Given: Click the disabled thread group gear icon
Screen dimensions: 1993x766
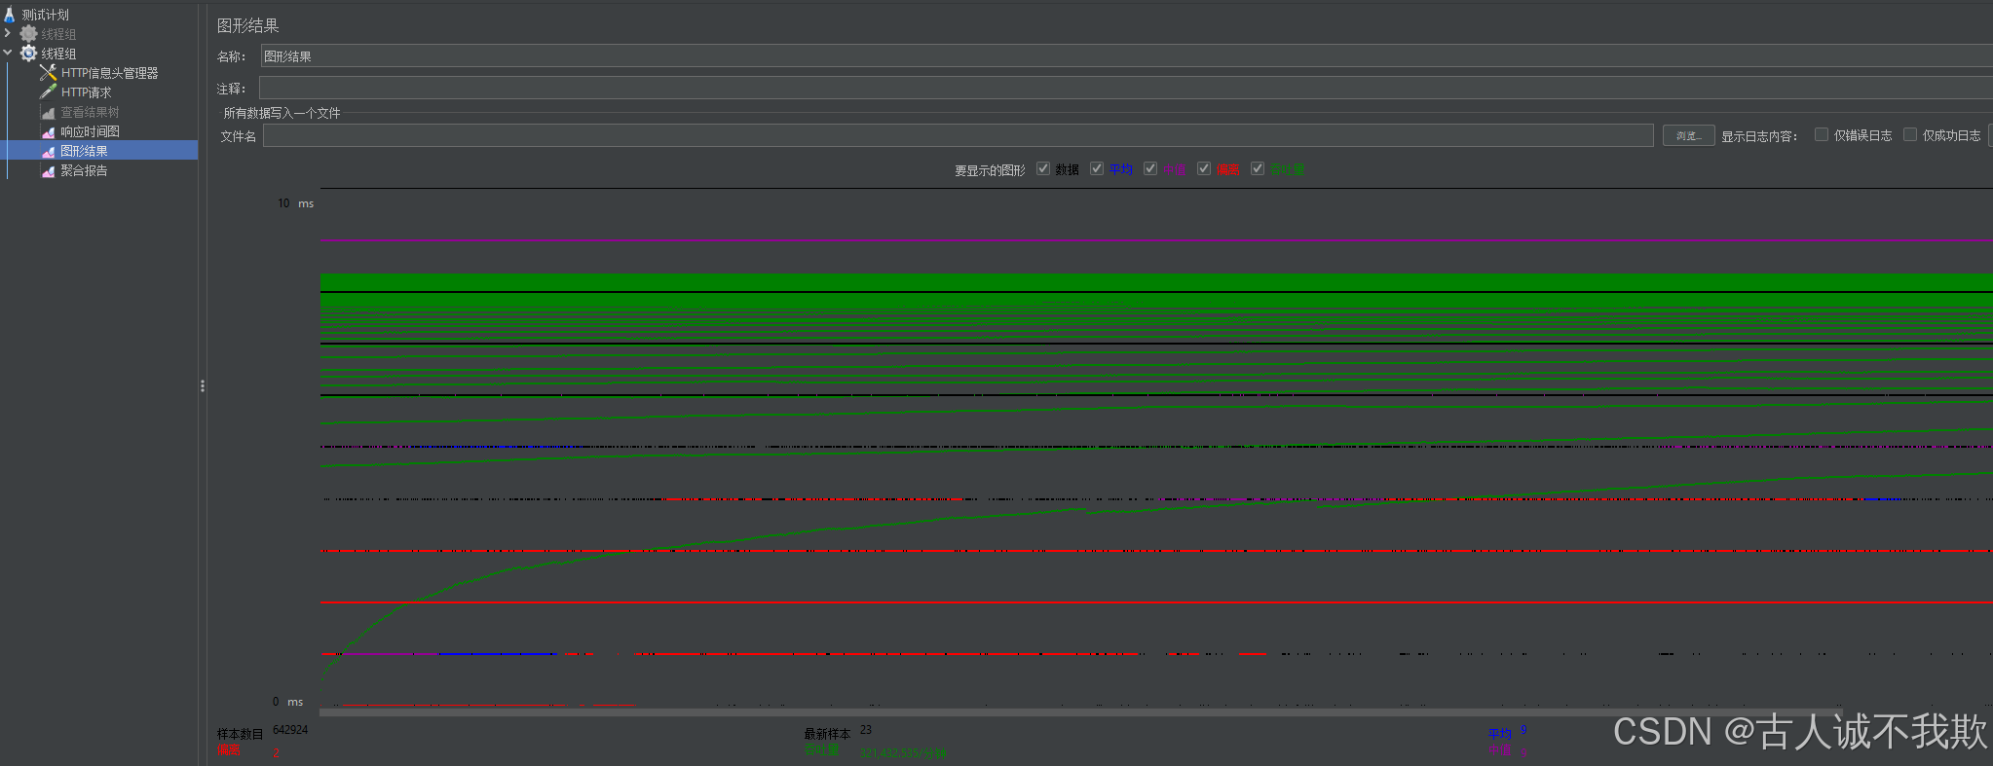Looking at the screenshot, I should (29, 34).
